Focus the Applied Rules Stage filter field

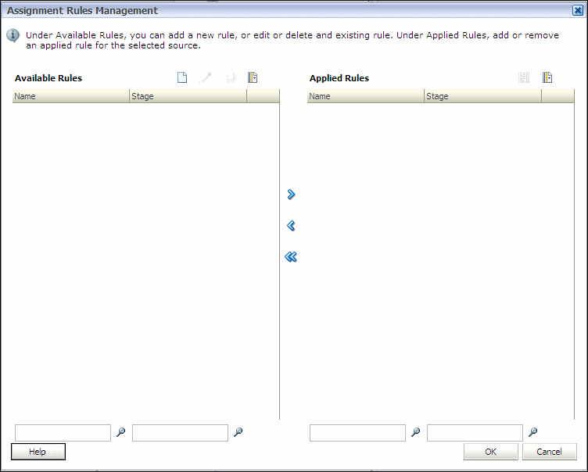click(475, 433)
